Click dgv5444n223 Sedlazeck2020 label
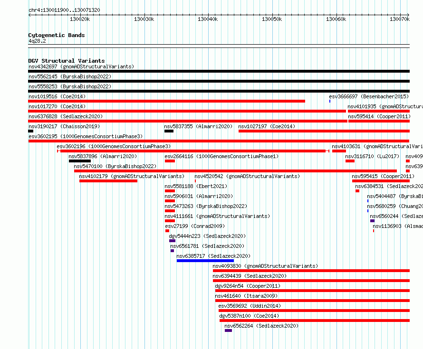 point(207,236)
